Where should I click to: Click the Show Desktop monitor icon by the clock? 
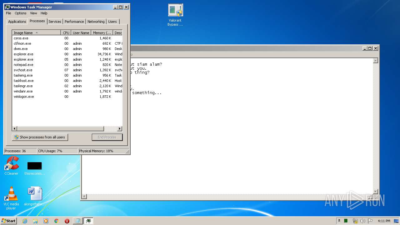(396, 221)
